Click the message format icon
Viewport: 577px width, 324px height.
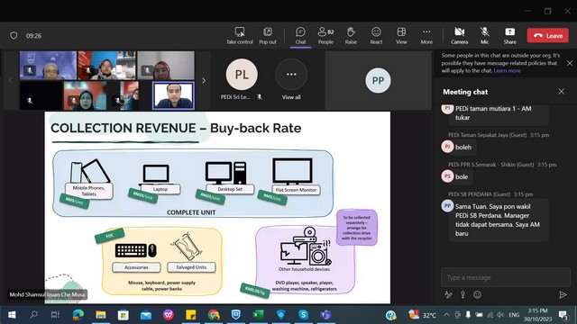[x=448, y=294]
